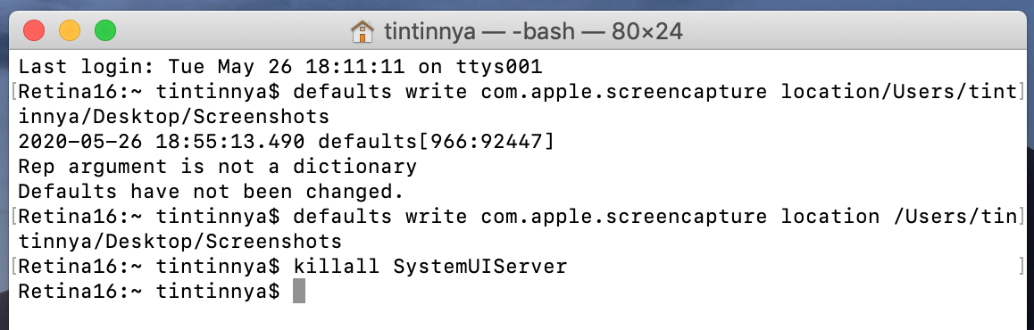Screen dimensions: 1034x330
Task: Click "tinnya/Desktop/Screenshots" wrapped path line
Action: pos(180,242)
